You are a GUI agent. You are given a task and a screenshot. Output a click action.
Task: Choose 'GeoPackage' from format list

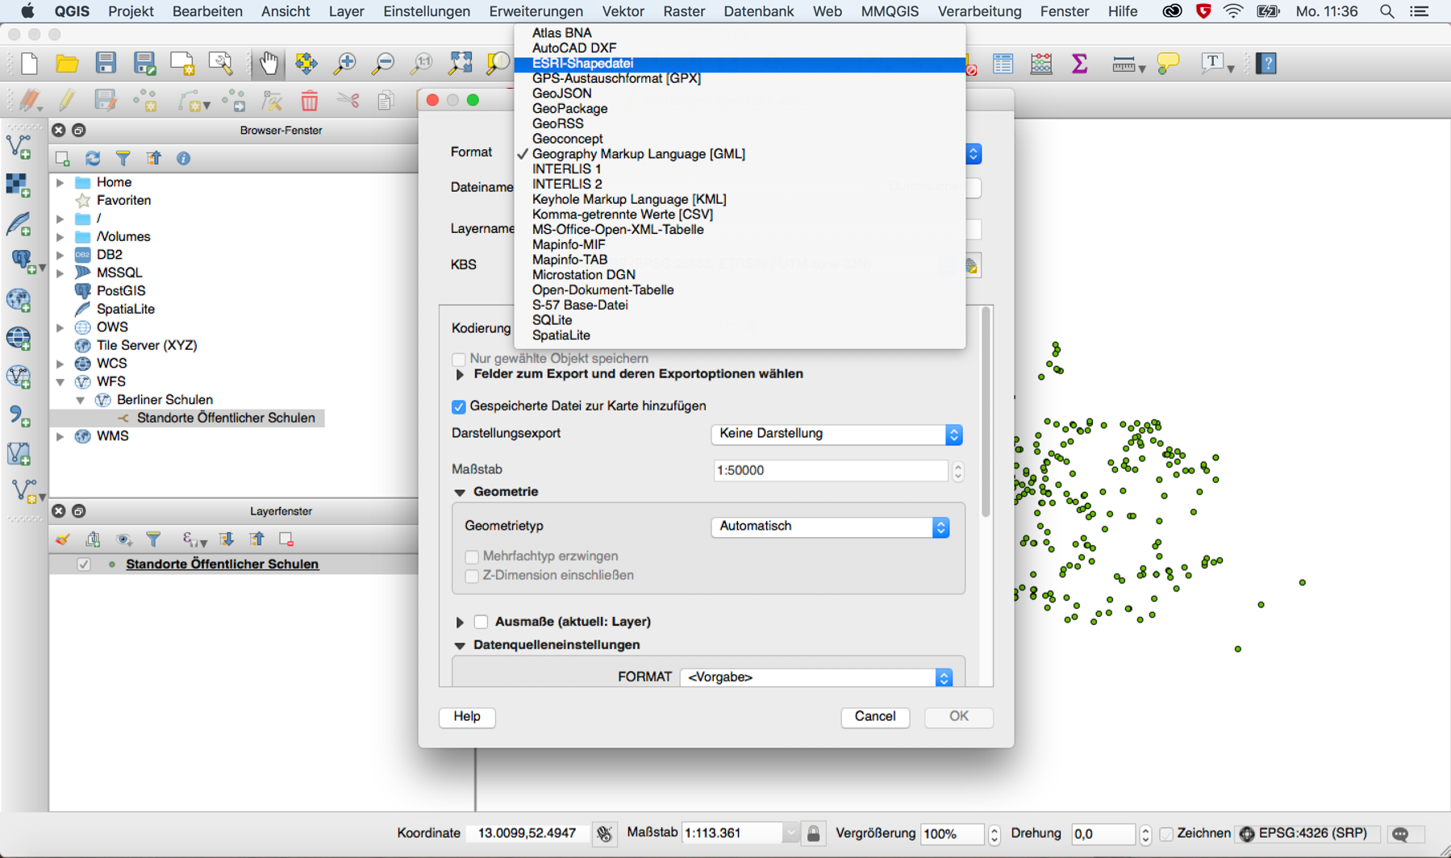point(740,109)
